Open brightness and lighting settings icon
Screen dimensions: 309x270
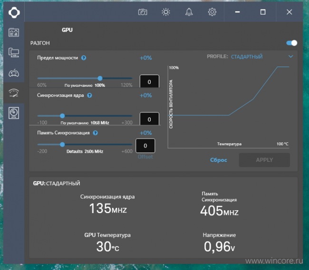coord(166,12)
